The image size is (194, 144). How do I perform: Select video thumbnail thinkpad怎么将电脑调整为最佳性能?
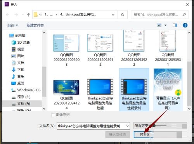click(x=100, y=94)
